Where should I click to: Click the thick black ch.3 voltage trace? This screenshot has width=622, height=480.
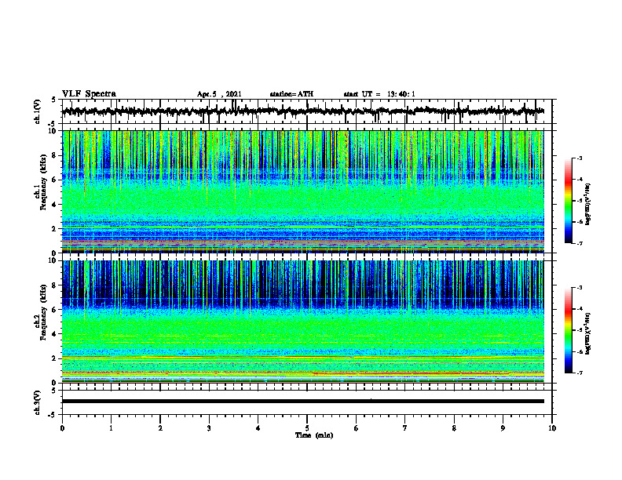(303, 402)
